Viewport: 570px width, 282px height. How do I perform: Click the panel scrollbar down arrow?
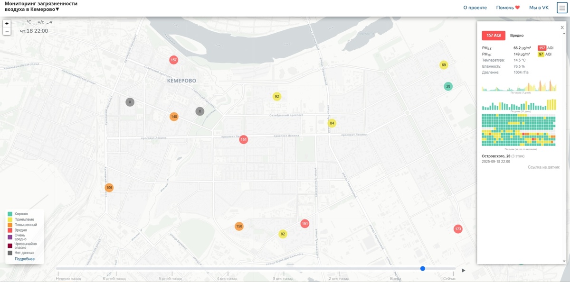pyautogui.click(x=564, y=261)
